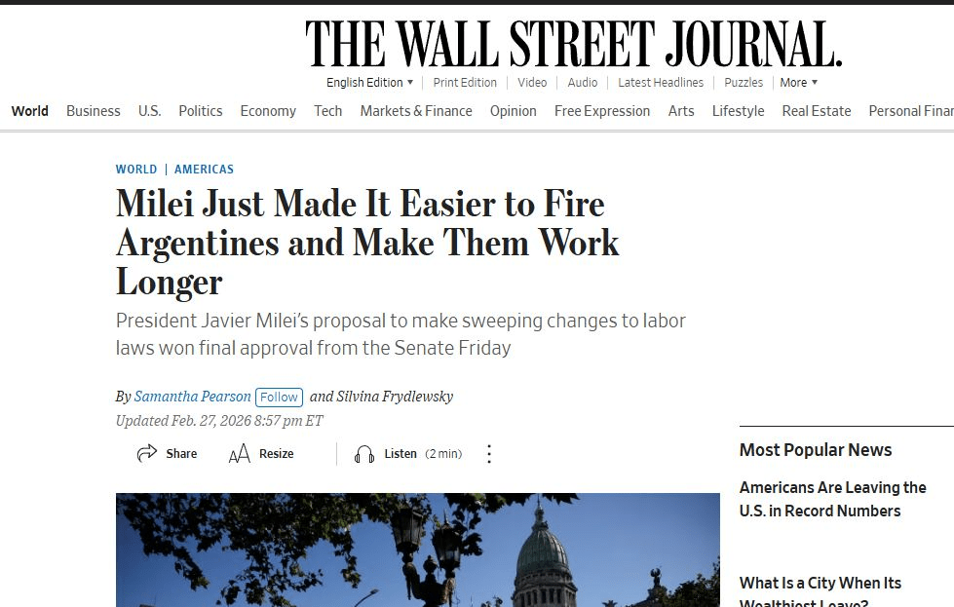Click the Puzzles link
This screenshot has width=954, height=607.
744,82
